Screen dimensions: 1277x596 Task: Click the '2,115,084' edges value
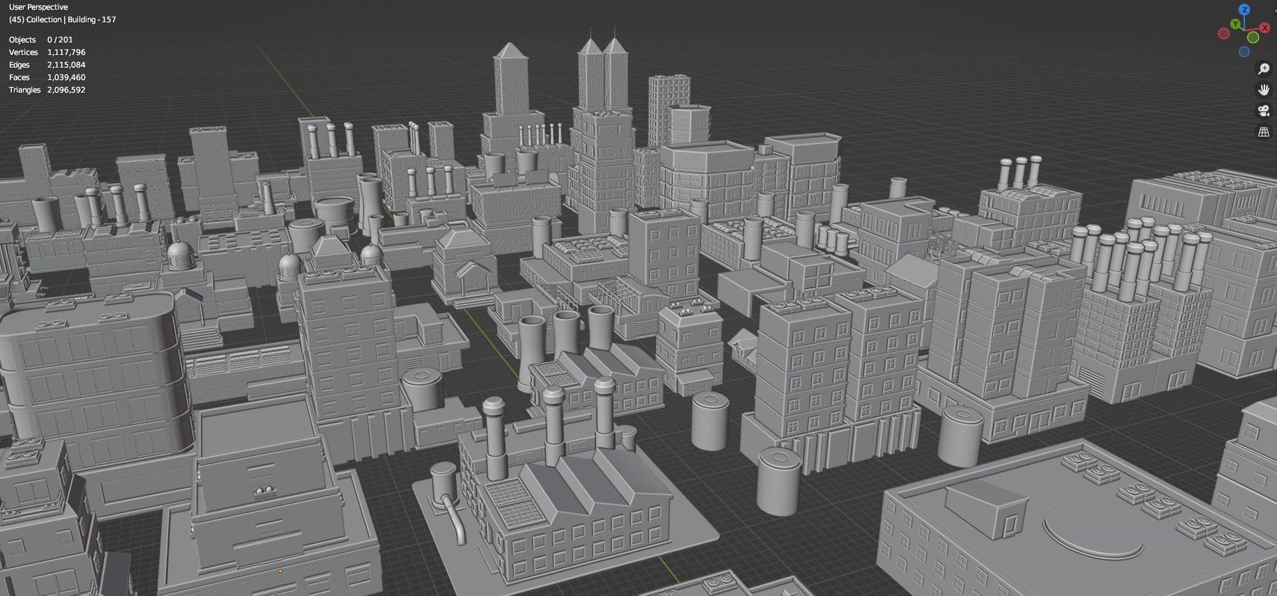tap(66, 65)
